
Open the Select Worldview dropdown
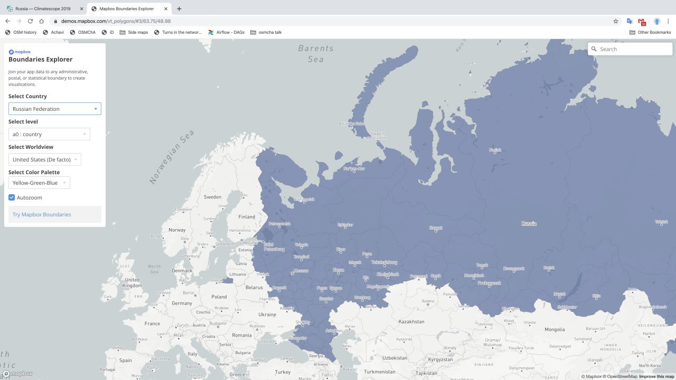(x=45, y=159)
